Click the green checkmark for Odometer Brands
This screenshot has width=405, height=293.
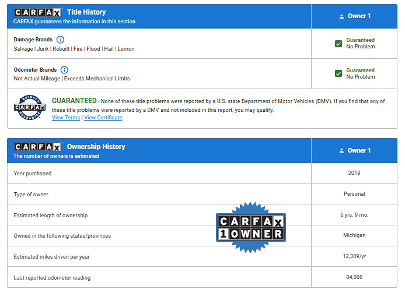point(338,73)
